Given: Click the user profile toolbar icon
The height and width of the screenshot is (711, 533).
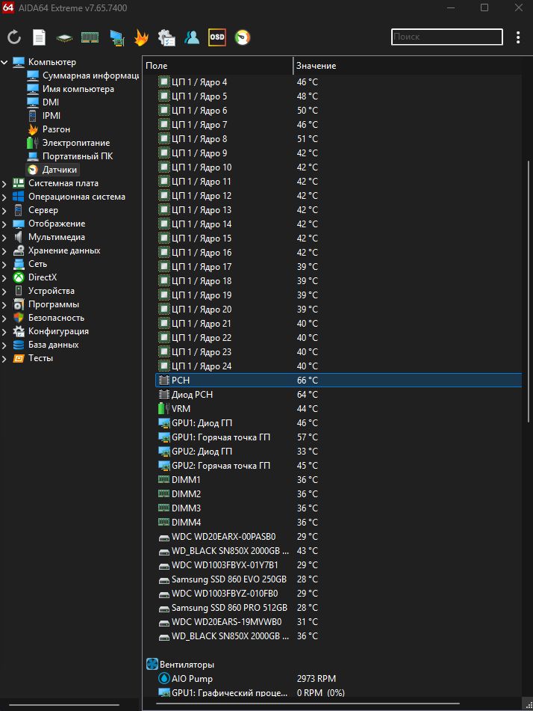Looking at the screenshot, I should click(192, 37).
